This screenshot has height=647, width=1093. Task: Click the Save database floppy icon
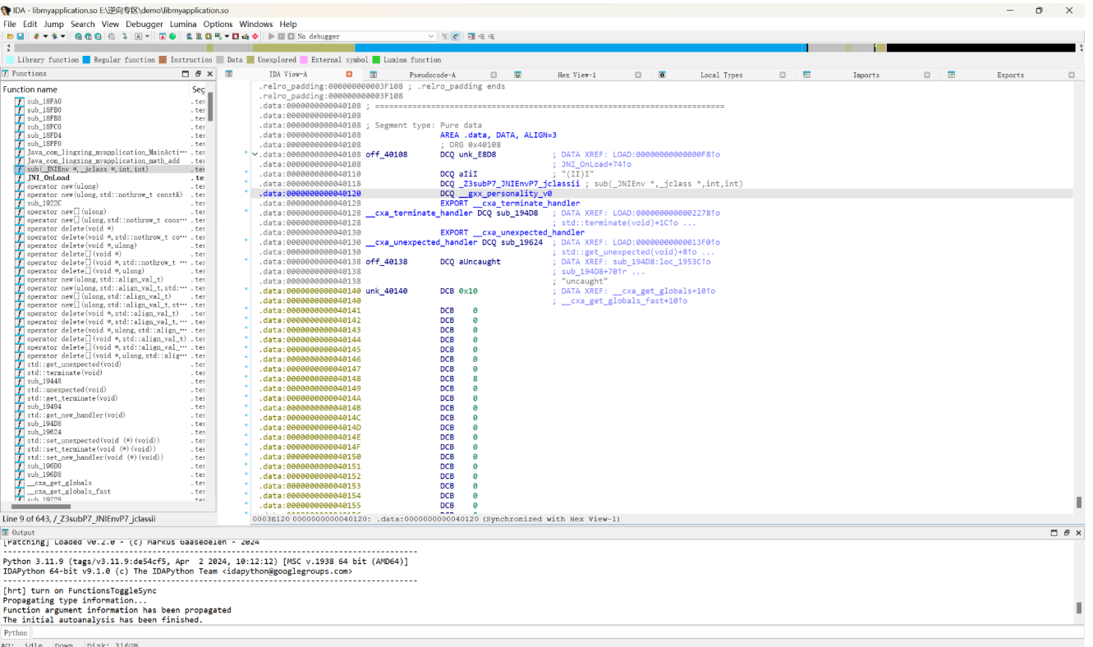pos(20,36)
